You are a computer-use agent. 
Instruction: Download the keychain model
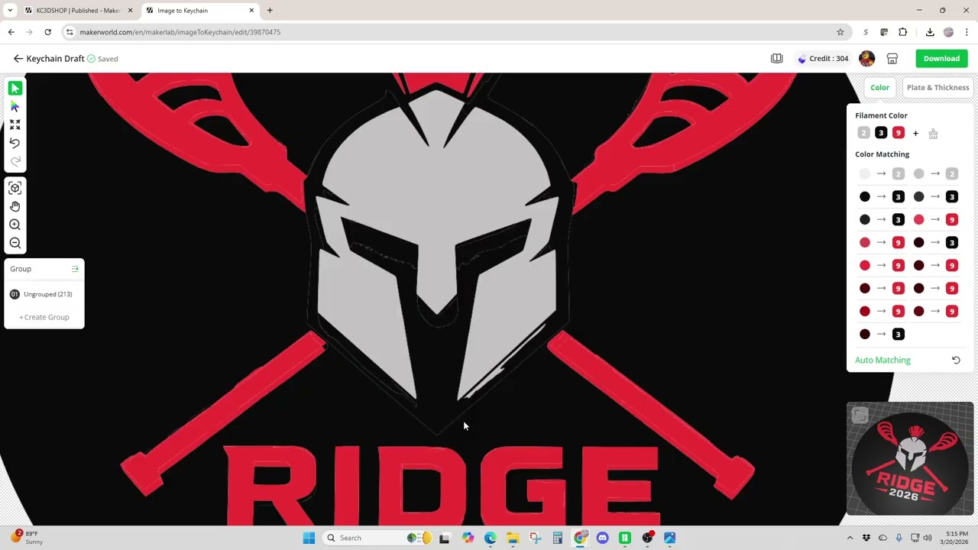click(x=941, y=59)
